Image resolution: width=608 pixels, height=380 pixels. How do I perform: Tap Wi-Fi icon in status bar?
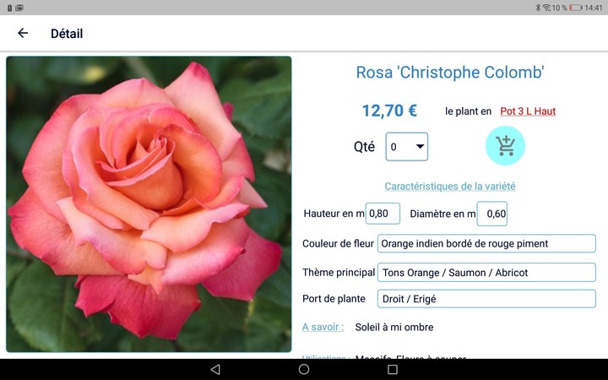(x=546, y=8)
